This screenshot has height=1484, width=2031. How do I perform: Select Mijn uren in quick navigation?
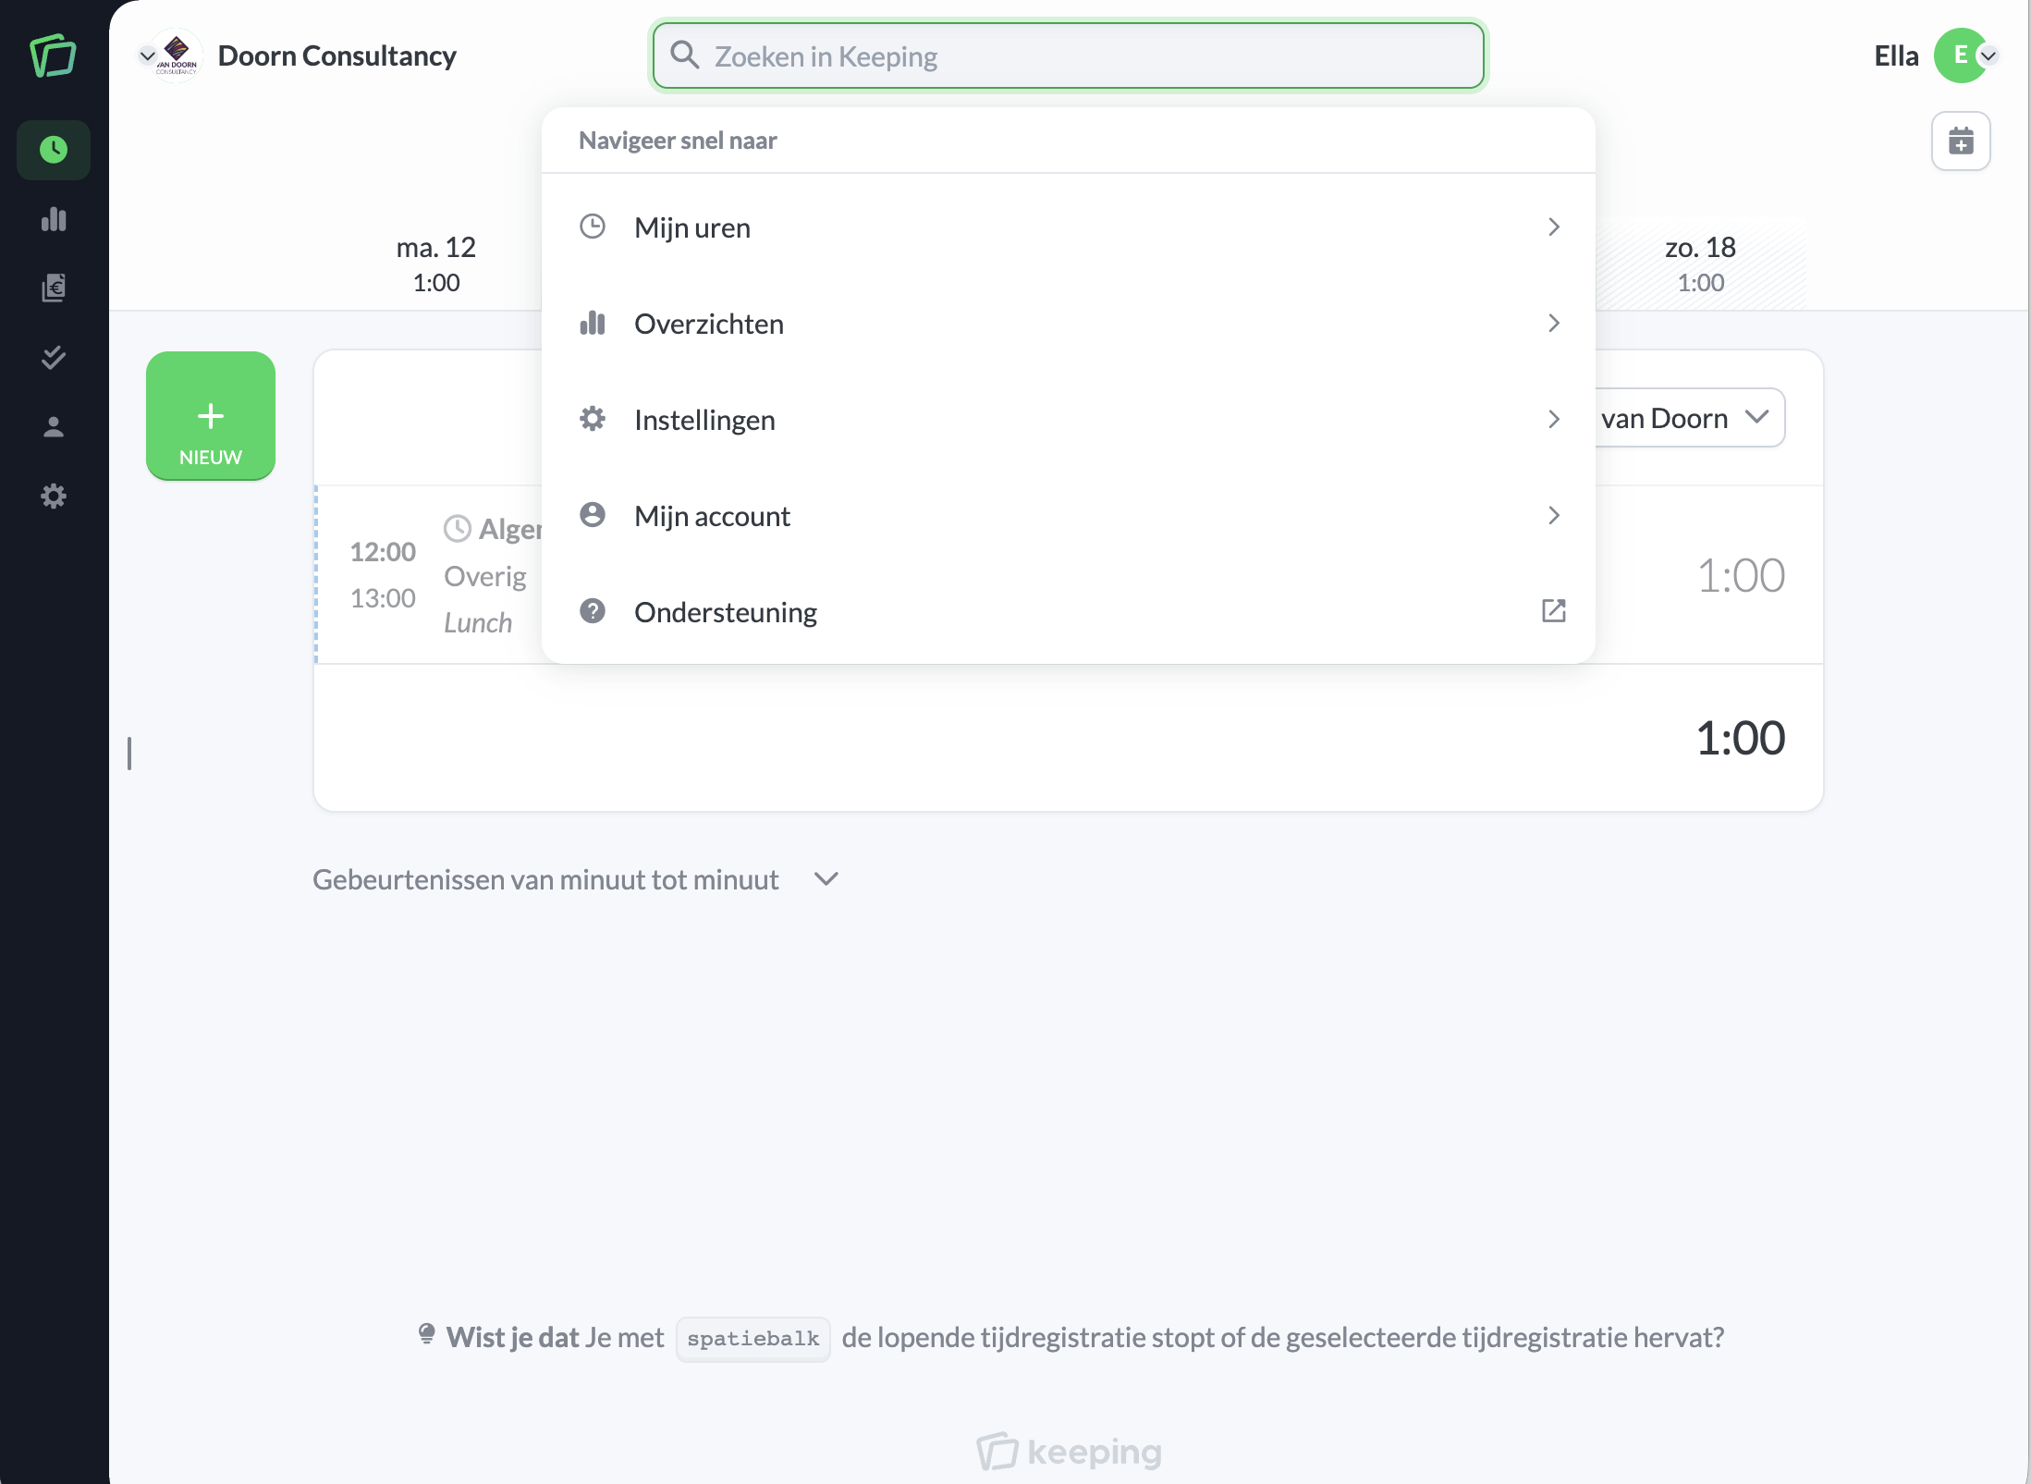1069,227
